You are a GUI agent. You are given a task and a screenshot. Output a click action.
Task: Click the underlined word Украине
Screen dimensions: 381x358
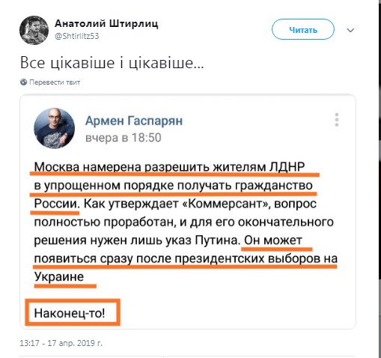[59, 276]
